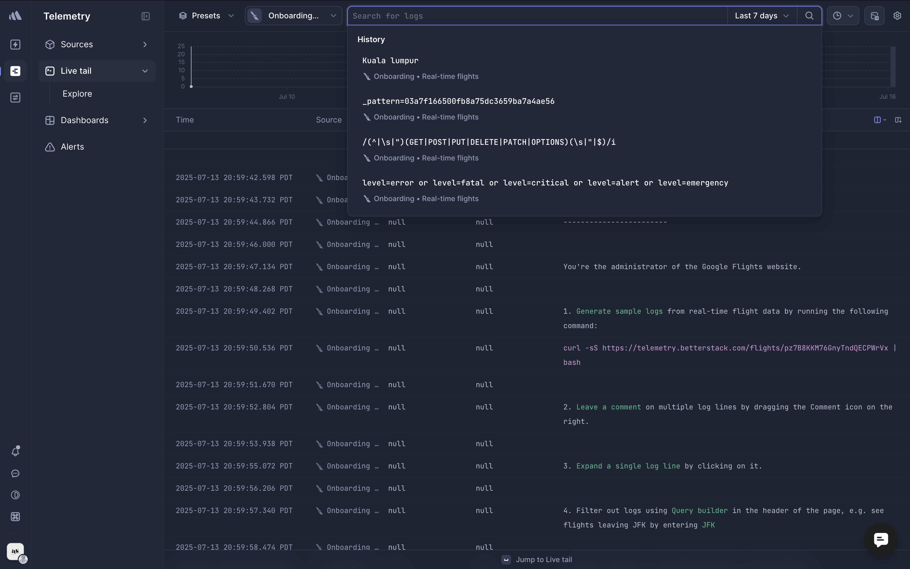Viewport: 910px width, 569px height.
Task: Change the Last 7 days range
Action: [762, 16]
